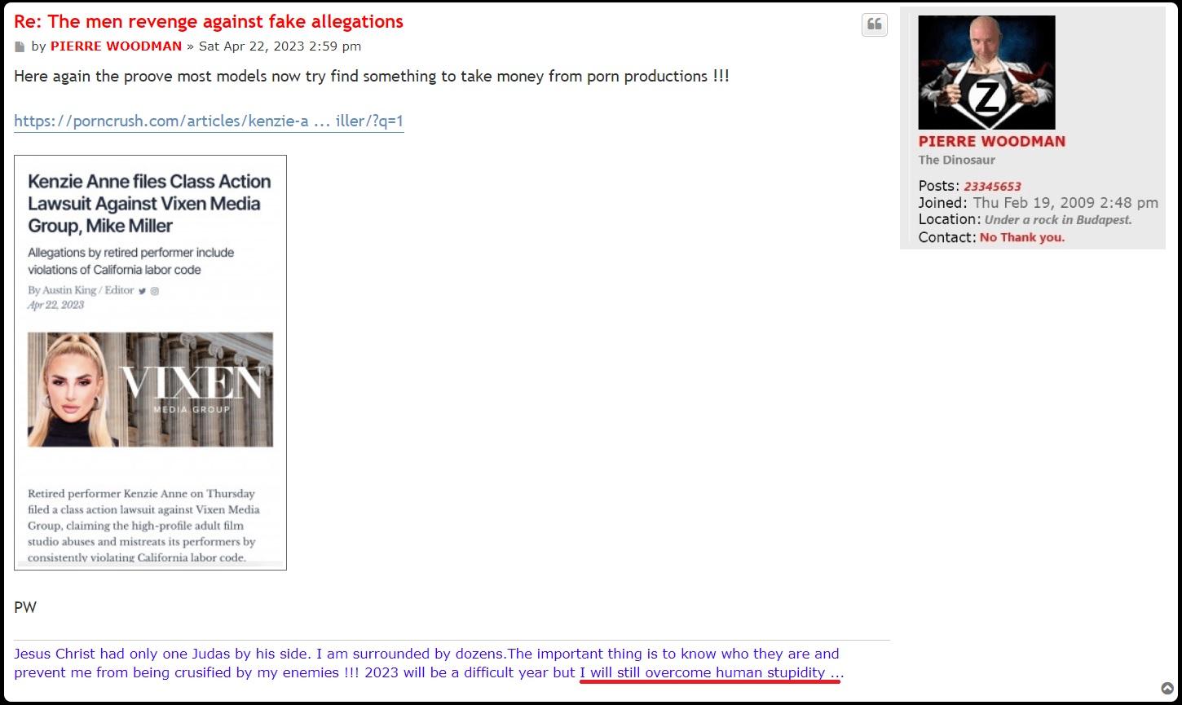The width and height of the screenshot is (1182, 705).
Task: Click the contact text No Thank you
Action: pyautogui.click(x=1022, y=237)
